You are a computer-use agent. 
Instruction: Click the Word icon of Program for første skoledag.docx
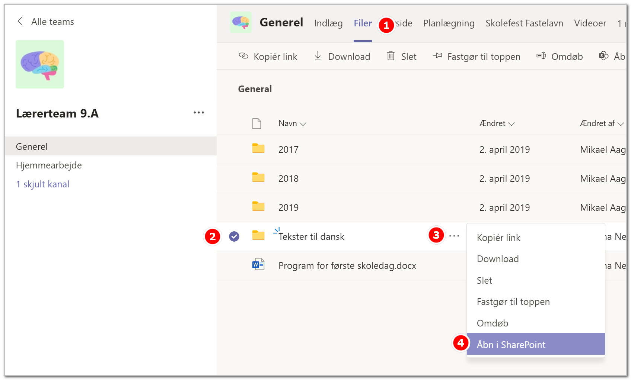point(258,264)
